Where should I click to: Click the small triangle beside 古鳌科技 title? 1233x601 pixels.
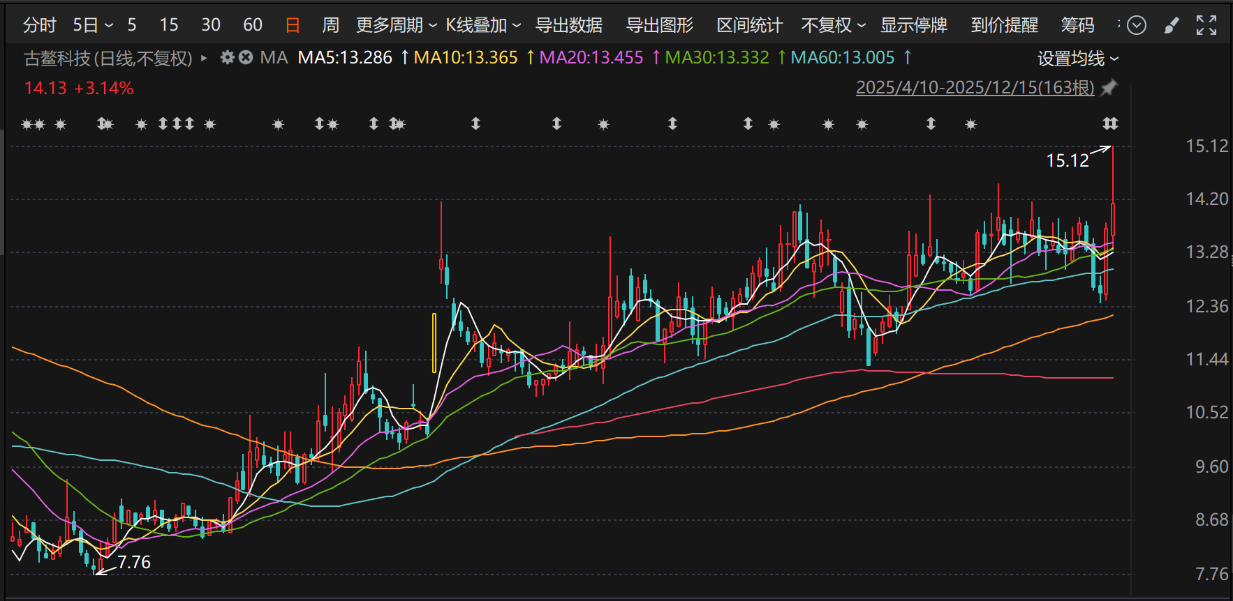pyautogui.click(x=204, y=58)
